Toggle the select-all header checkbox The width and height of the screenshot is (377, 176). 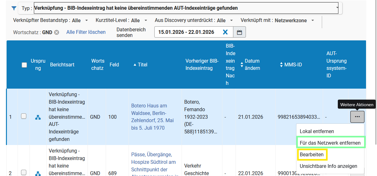click(x=24, y=65)
